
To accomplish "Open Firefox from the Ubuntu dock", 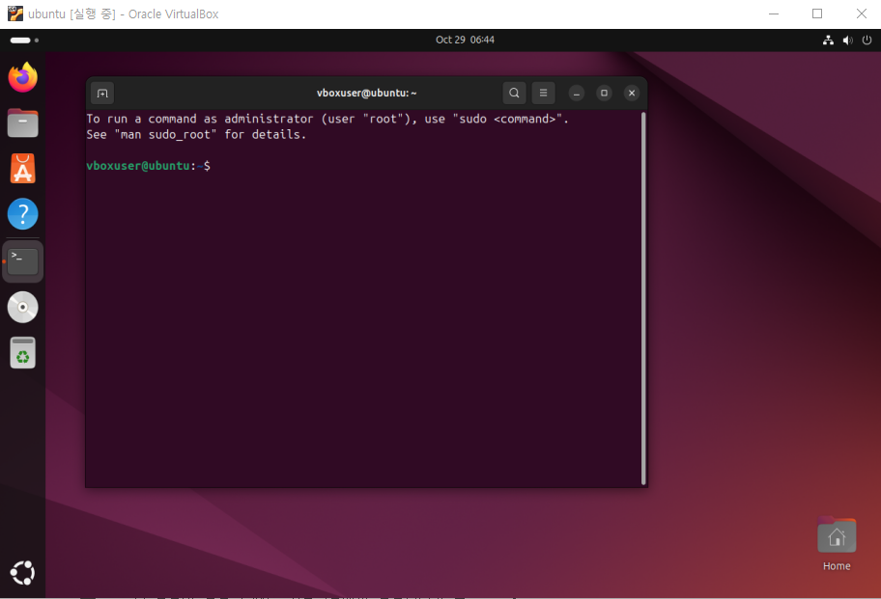I will tap(22, 77).
